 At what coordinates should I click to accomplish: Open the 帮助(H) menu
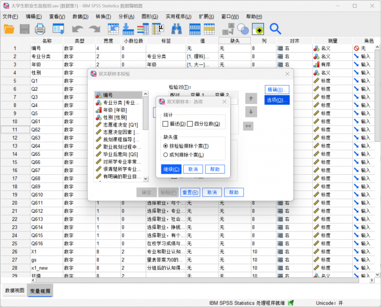click(254, 16)
